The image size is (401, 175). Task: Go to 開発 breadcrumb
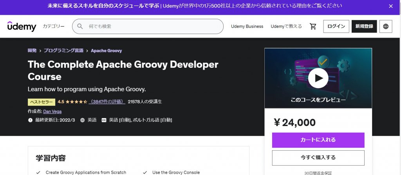pyautogui.click(x=32, y=51)
